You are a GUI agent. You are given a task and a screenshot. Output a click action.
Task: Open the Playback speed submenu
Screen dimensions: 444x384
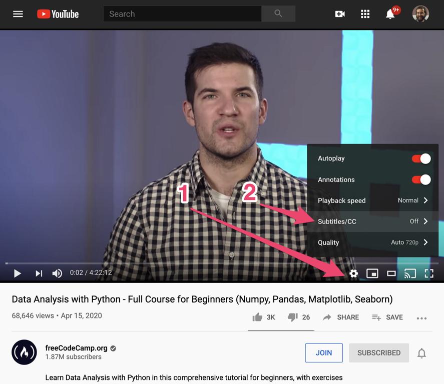[x=372, y=200]
